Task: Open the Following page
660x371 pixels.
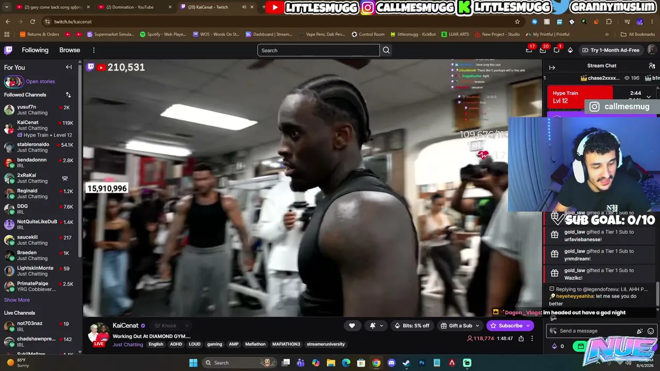Action: [x=35, y=50]
